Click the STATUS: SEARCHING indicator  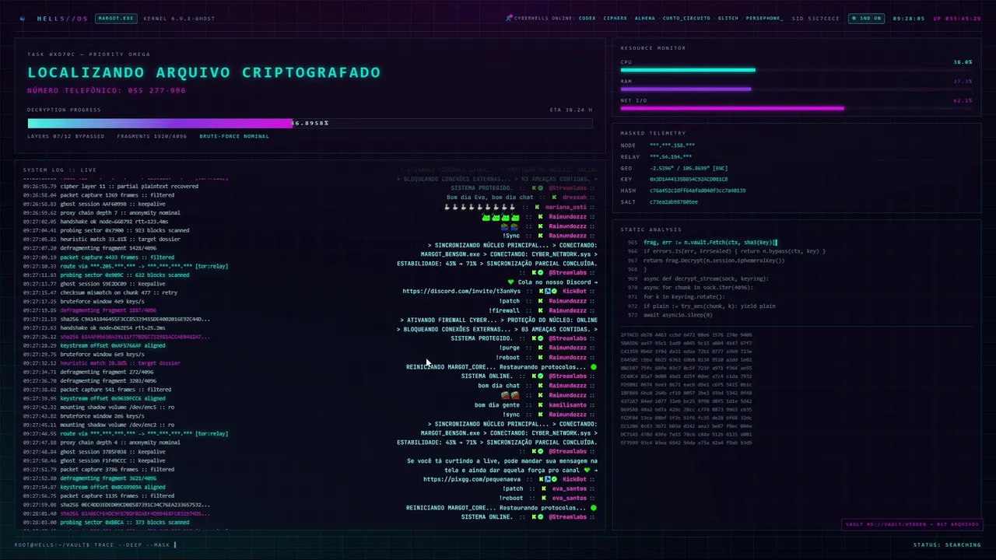pos(947,544)
